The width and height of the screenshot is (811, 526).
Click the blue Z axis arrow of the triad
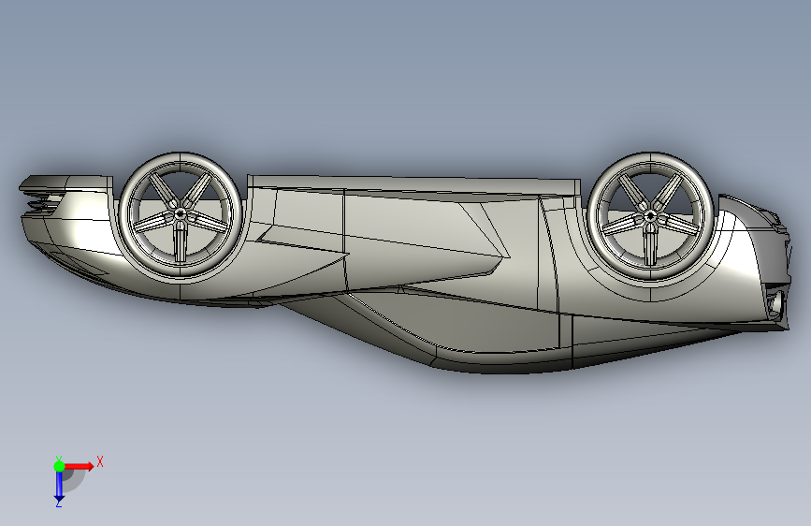coord(59,487)
